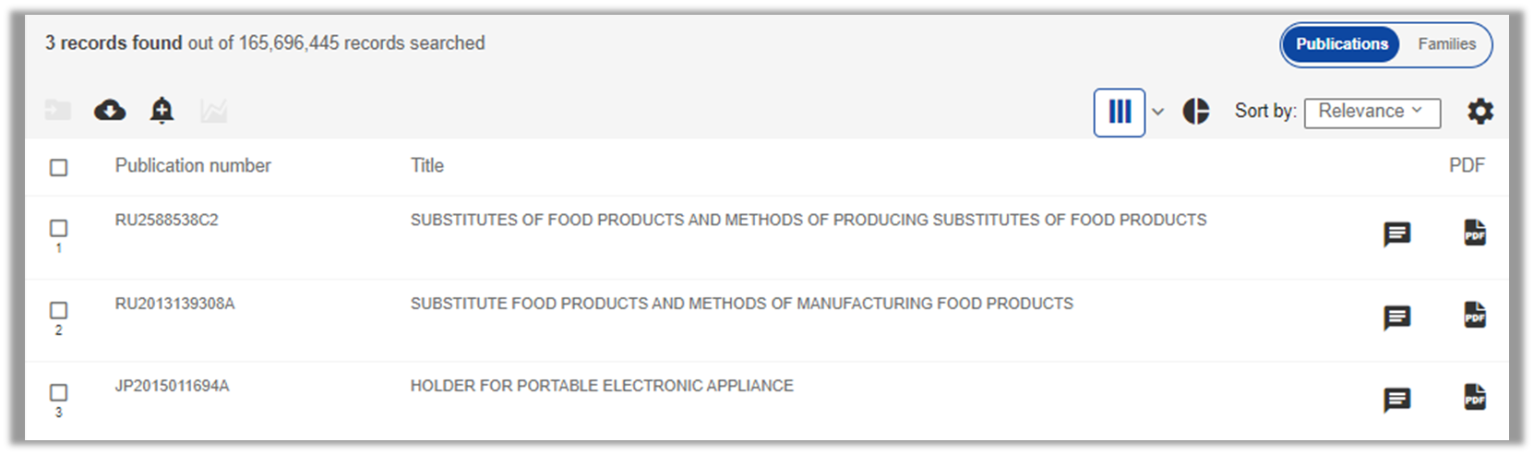Open the Sort by Relevance dropdown
This screenshot has height=455, width=1534.
tap(1372, 113)
